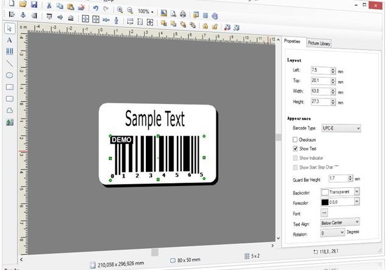The width and height of the screenshot is (386, 270).
Task: Delete the selected object with red X icon
Action: pyautogui.click(x=81, y=7)
